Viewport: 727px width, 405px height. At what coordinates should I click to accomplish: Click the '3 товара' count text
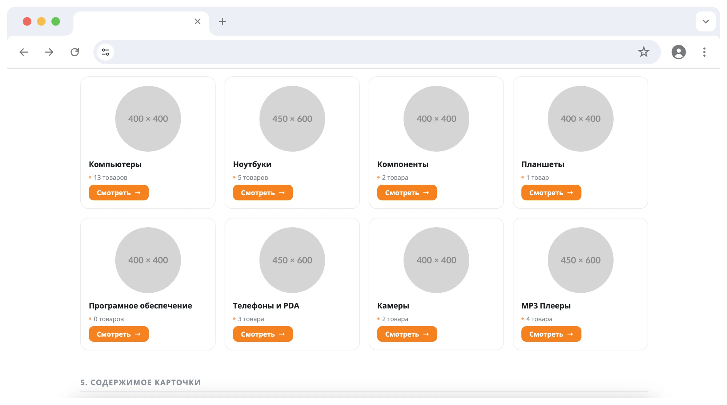251,319
